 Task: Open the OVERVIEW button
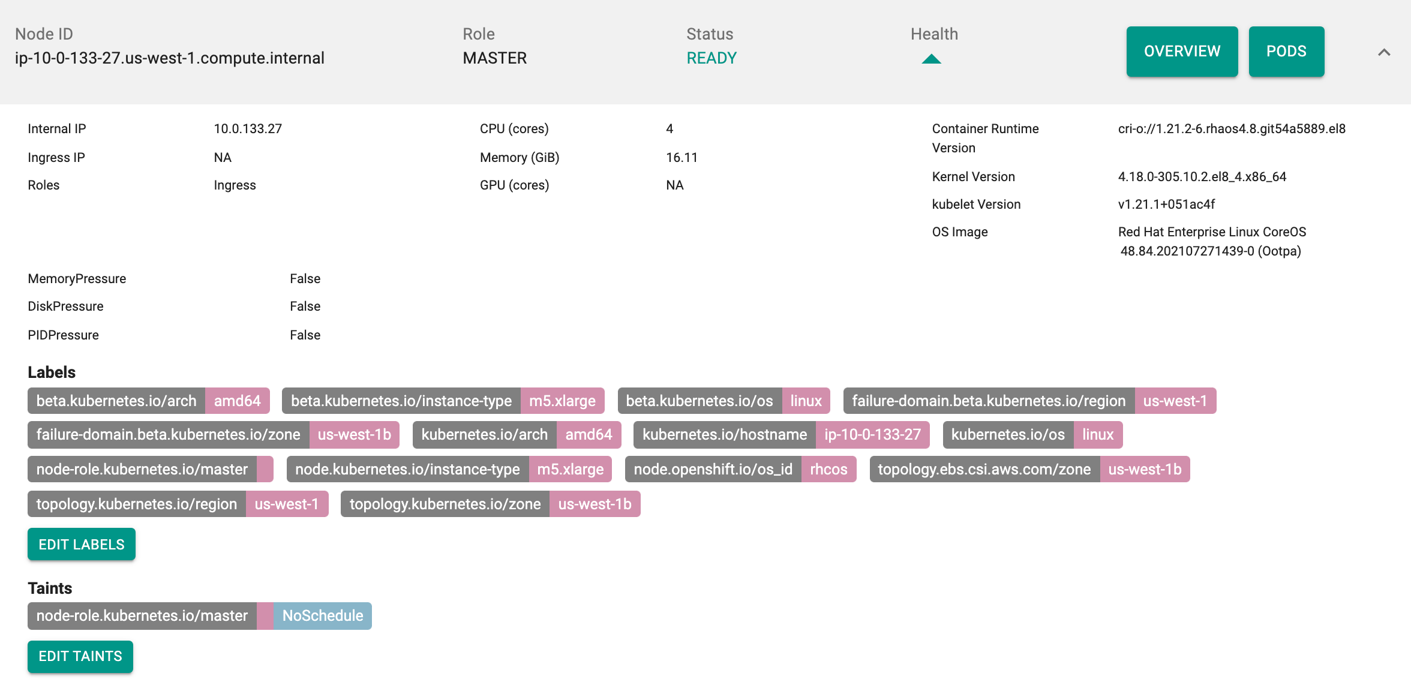1182,52
